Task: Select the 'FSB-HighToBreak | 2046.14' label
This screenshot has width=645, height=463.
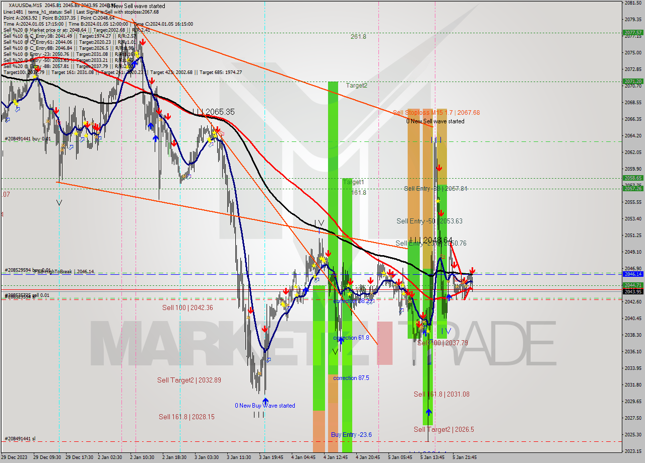Action: (64, 271)
